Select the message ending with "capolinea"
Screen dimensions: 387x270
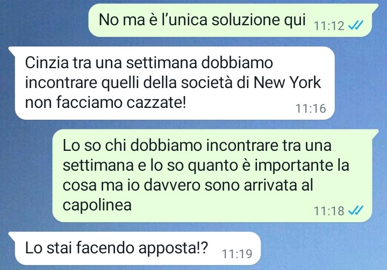point(216,176)
